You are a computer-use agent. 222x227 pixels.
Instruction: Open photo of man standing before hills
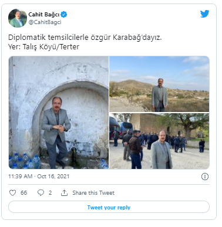(159, 84)
